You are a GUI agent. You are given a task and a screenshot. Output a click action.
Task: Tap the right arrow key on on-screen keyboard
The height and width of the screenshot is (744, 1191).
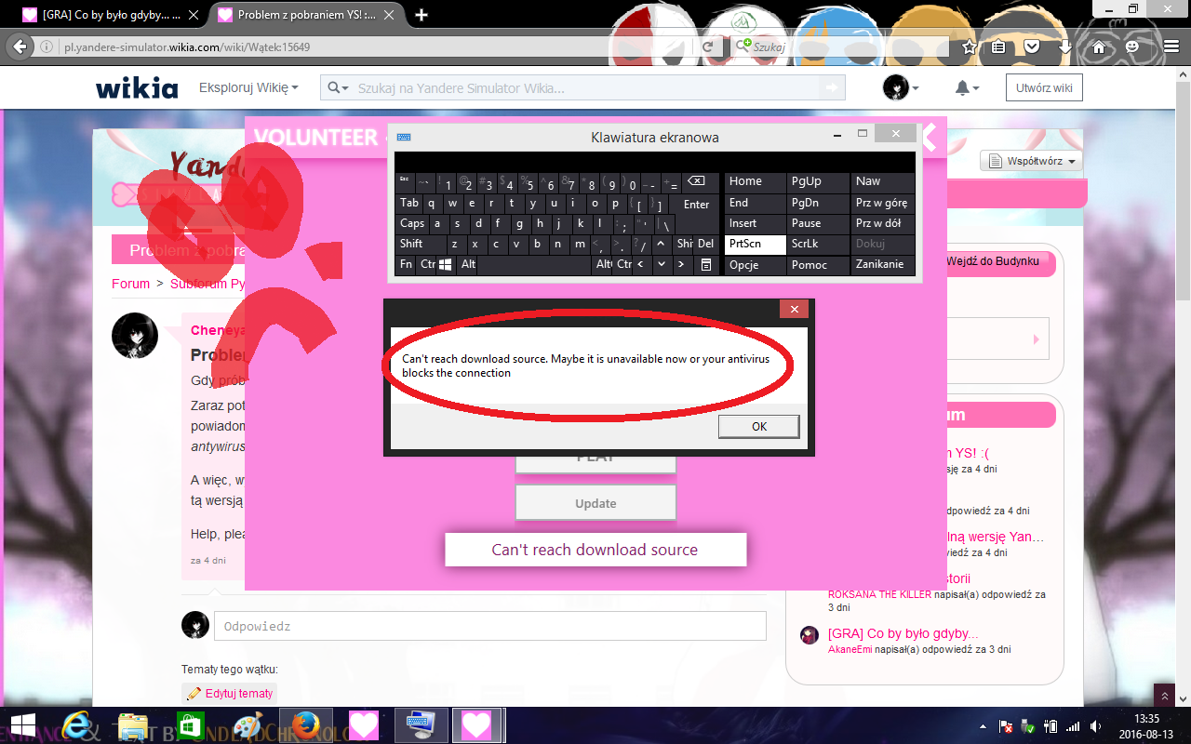tap(681, 264)
